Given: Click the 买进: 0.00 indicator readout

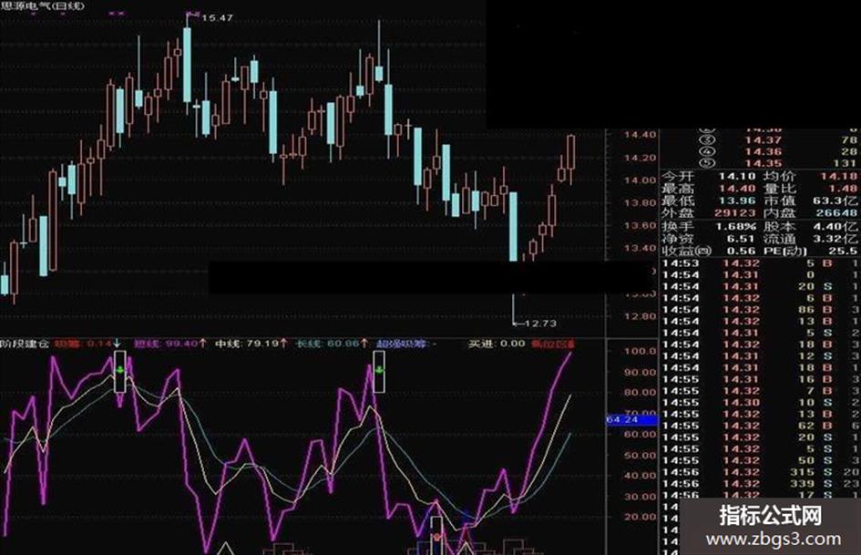Looking at the screenshot, I should 497,344.
